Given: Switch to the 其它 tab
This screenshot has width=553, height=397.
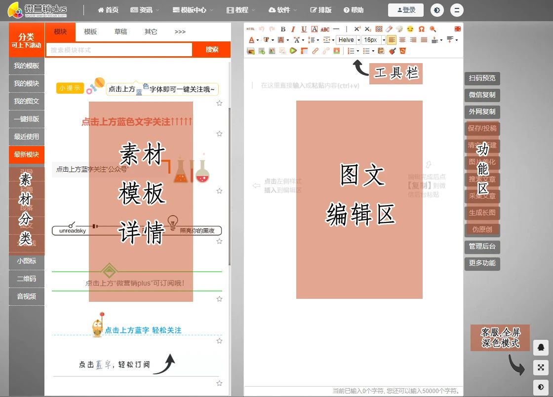Looking at the screenshot, I should point(151,32).
